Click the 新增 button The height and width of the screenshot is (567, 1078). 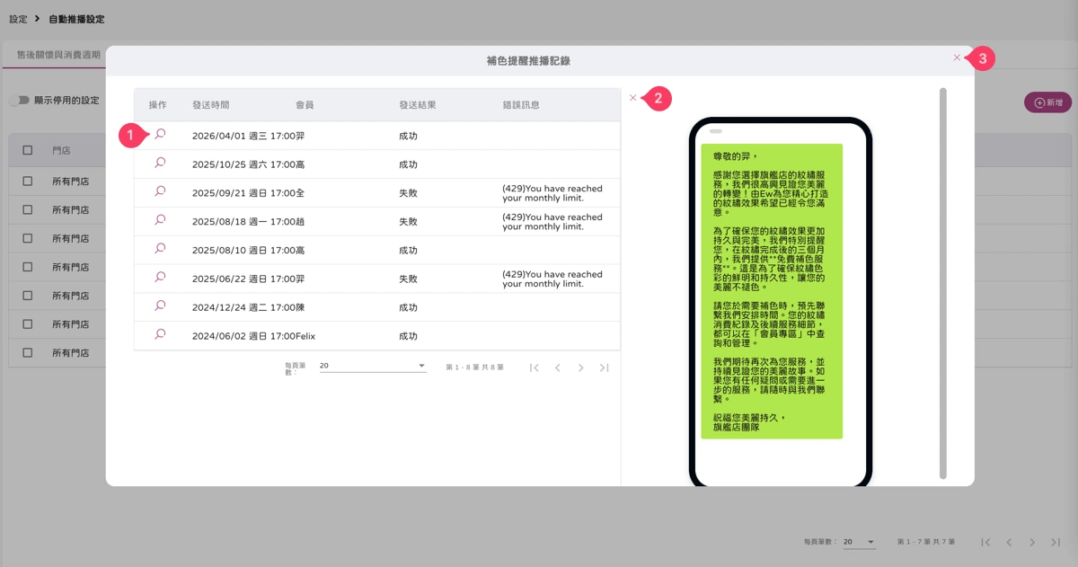click(1047, 102)
